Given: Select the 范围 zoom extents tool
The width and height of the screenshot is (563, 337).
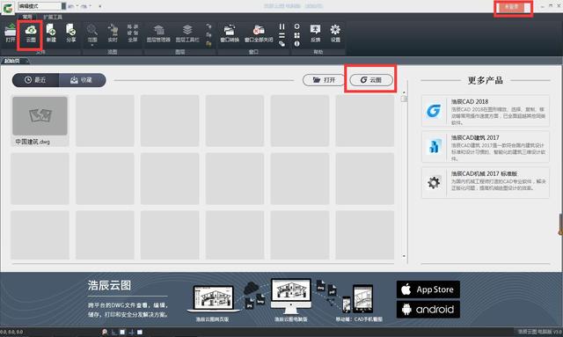Looking at the screenshot, I should (x=92, y=33).
